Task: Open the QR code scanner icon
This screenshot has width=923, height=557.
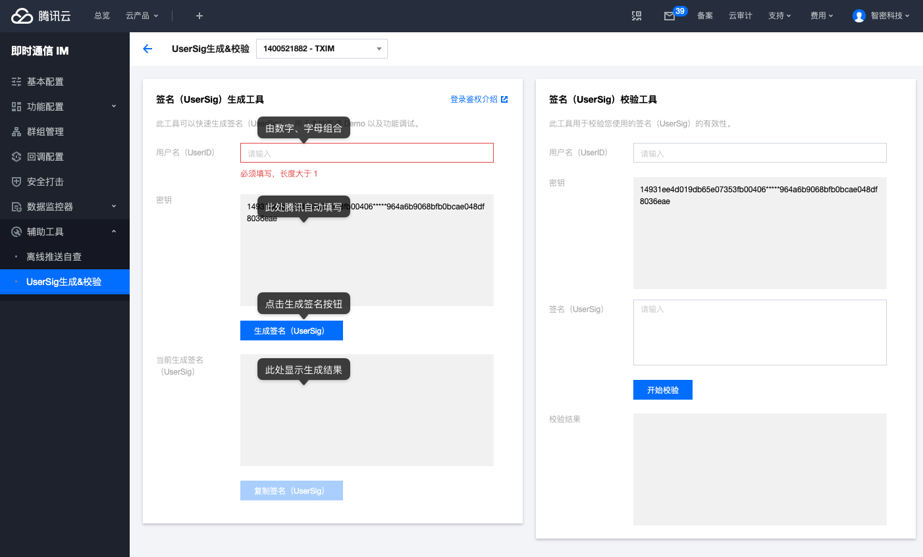Action: 637,16
